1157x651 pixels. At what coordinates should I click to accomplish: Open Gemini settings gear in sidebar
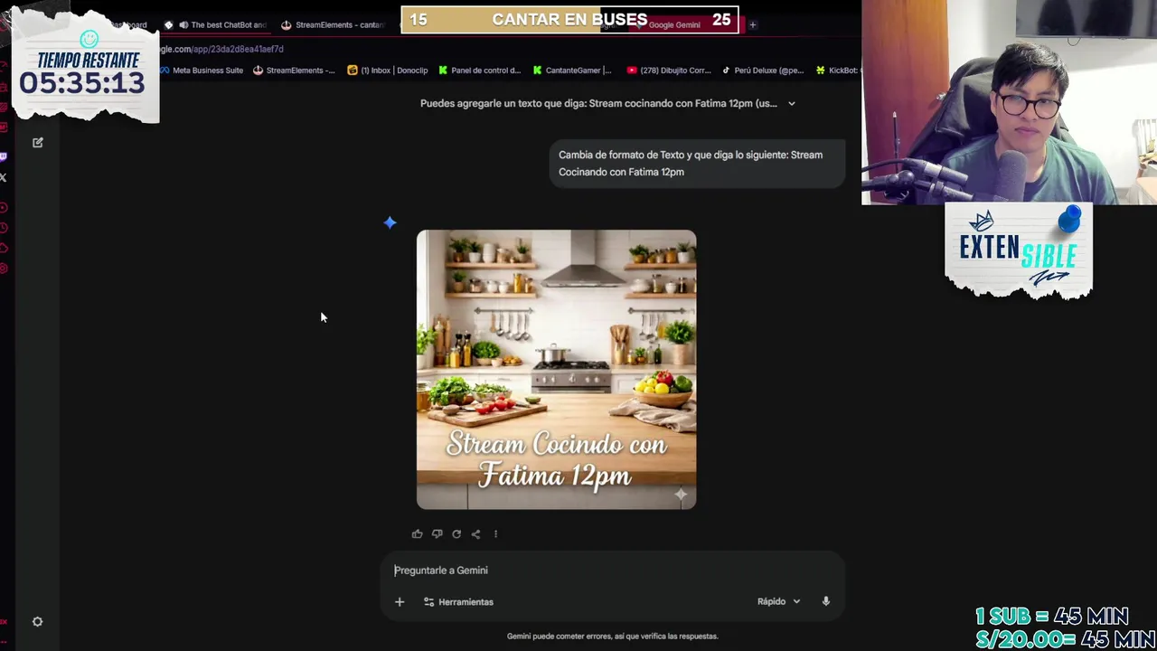pos(38,622)
